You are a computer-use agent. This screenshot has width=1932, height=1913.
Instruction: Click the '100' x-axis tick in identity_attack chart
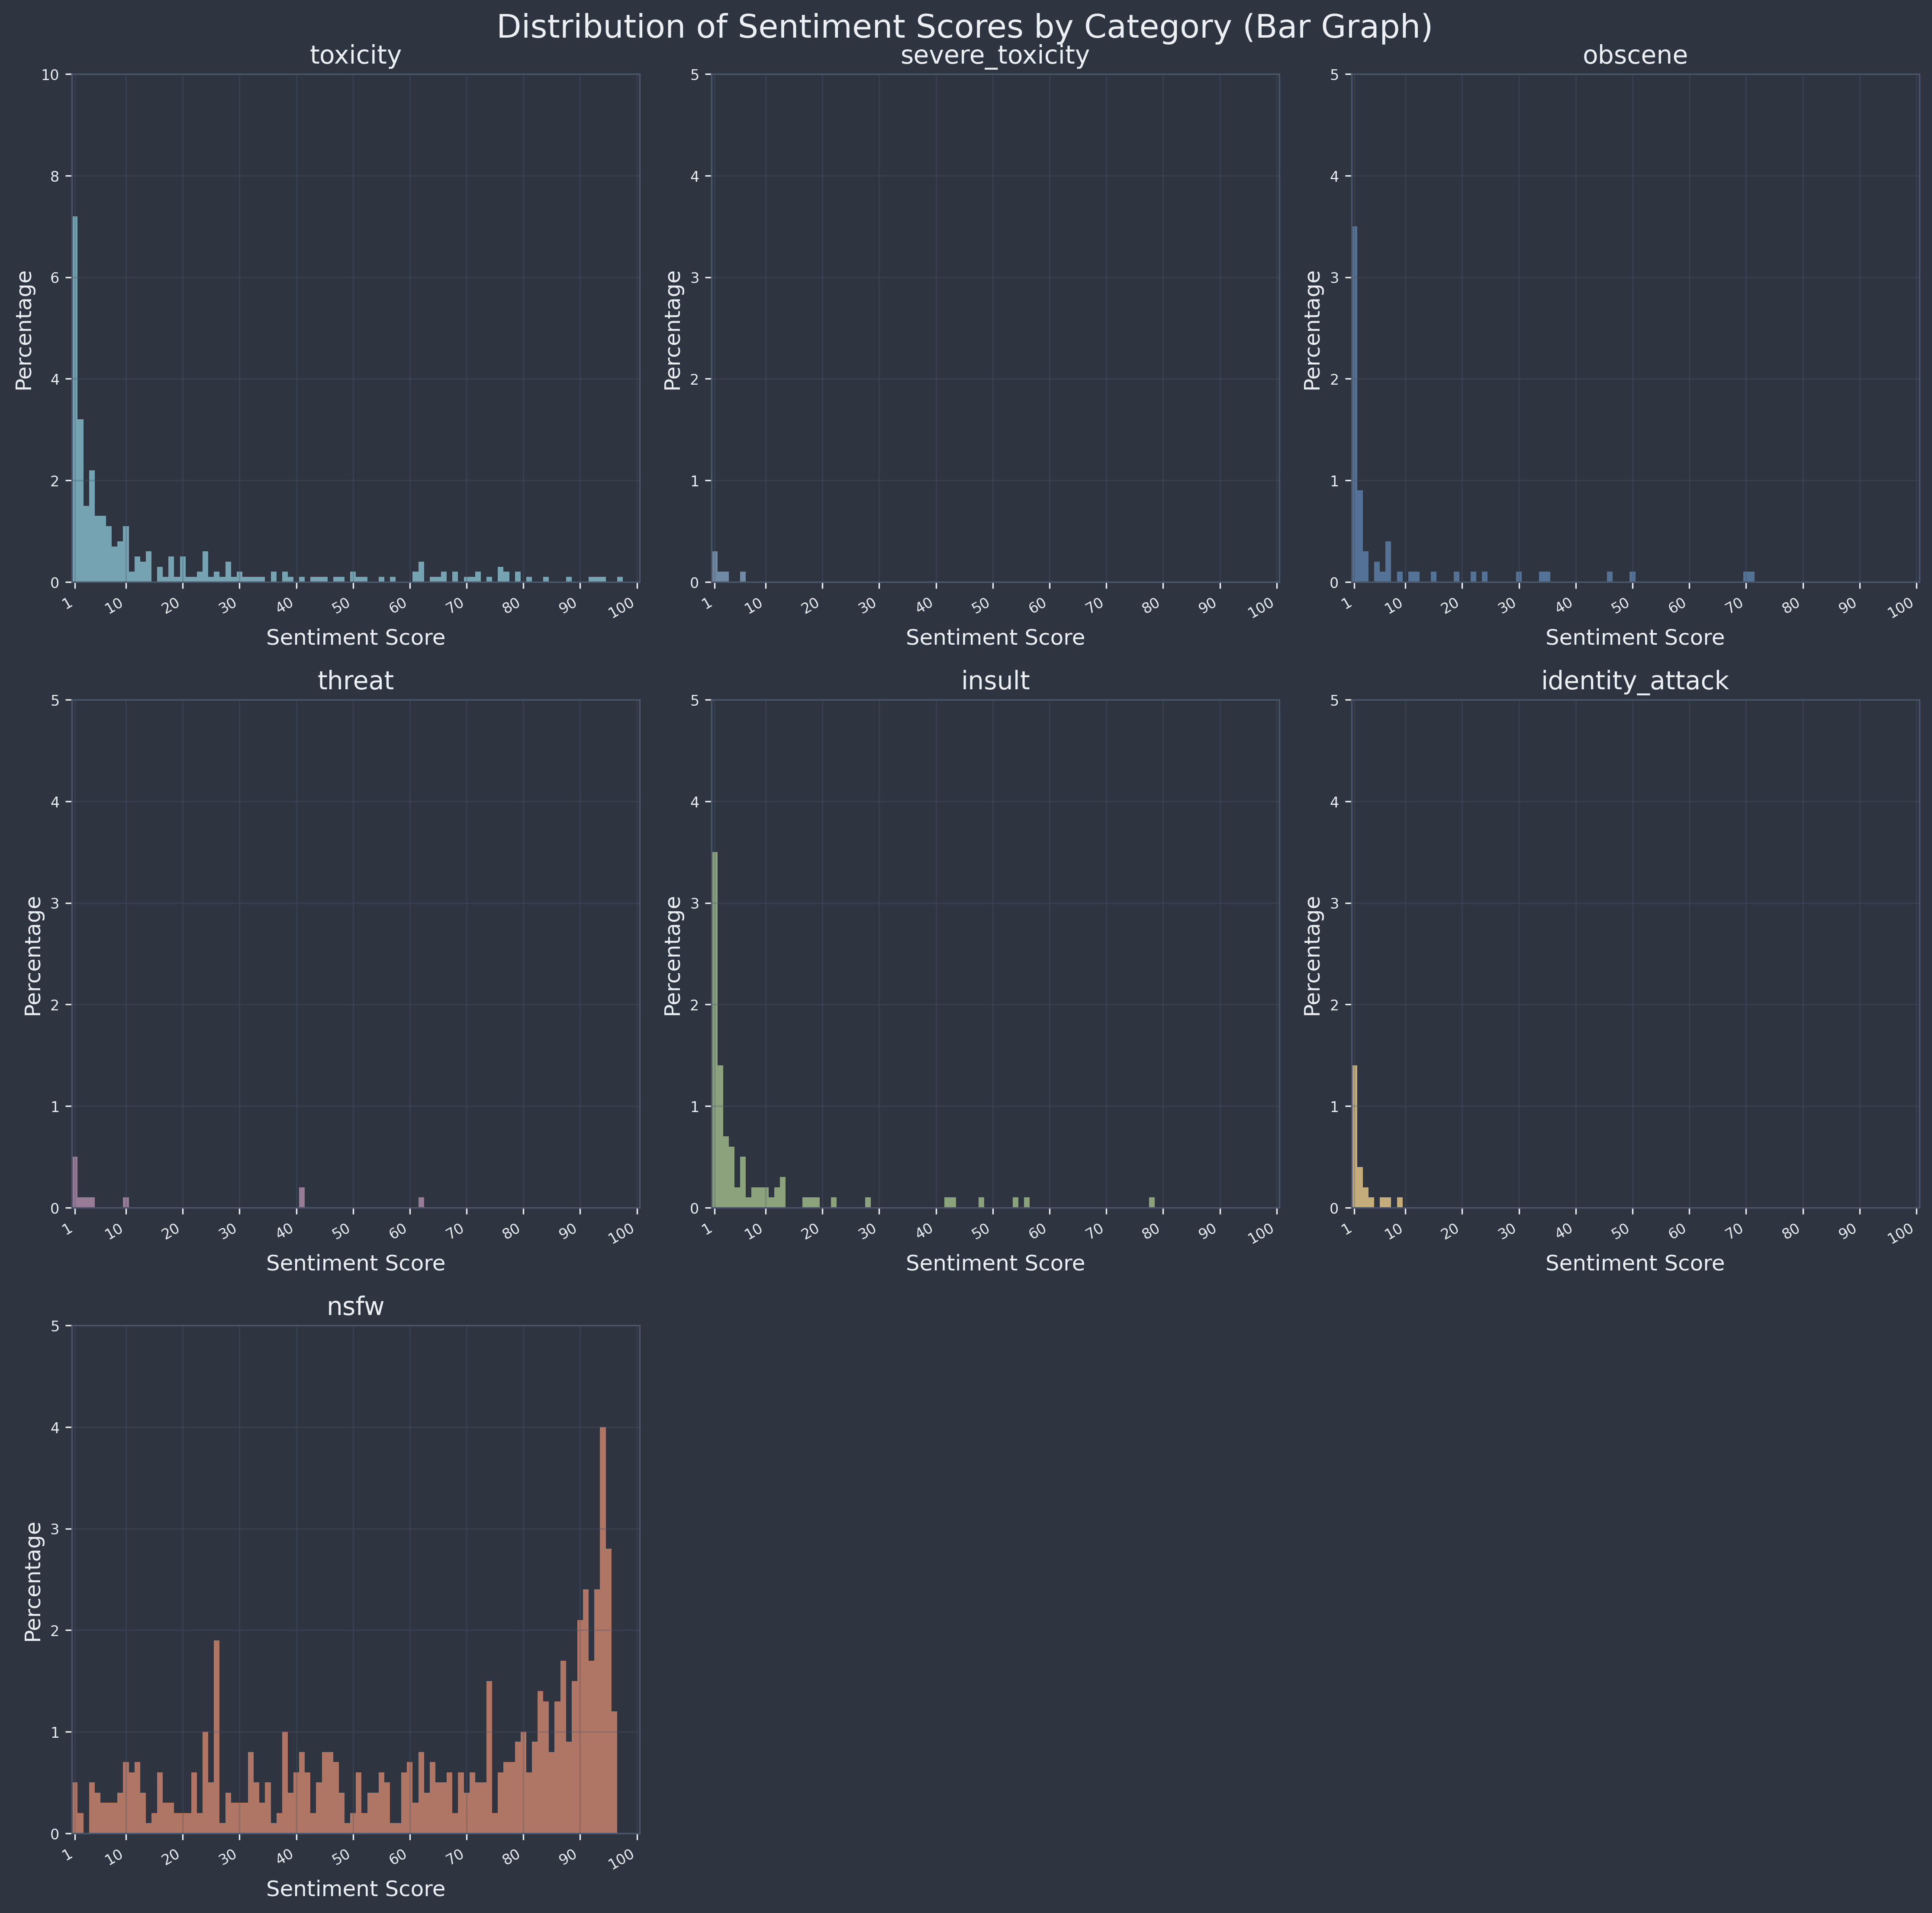(x=1903, y=1232)
